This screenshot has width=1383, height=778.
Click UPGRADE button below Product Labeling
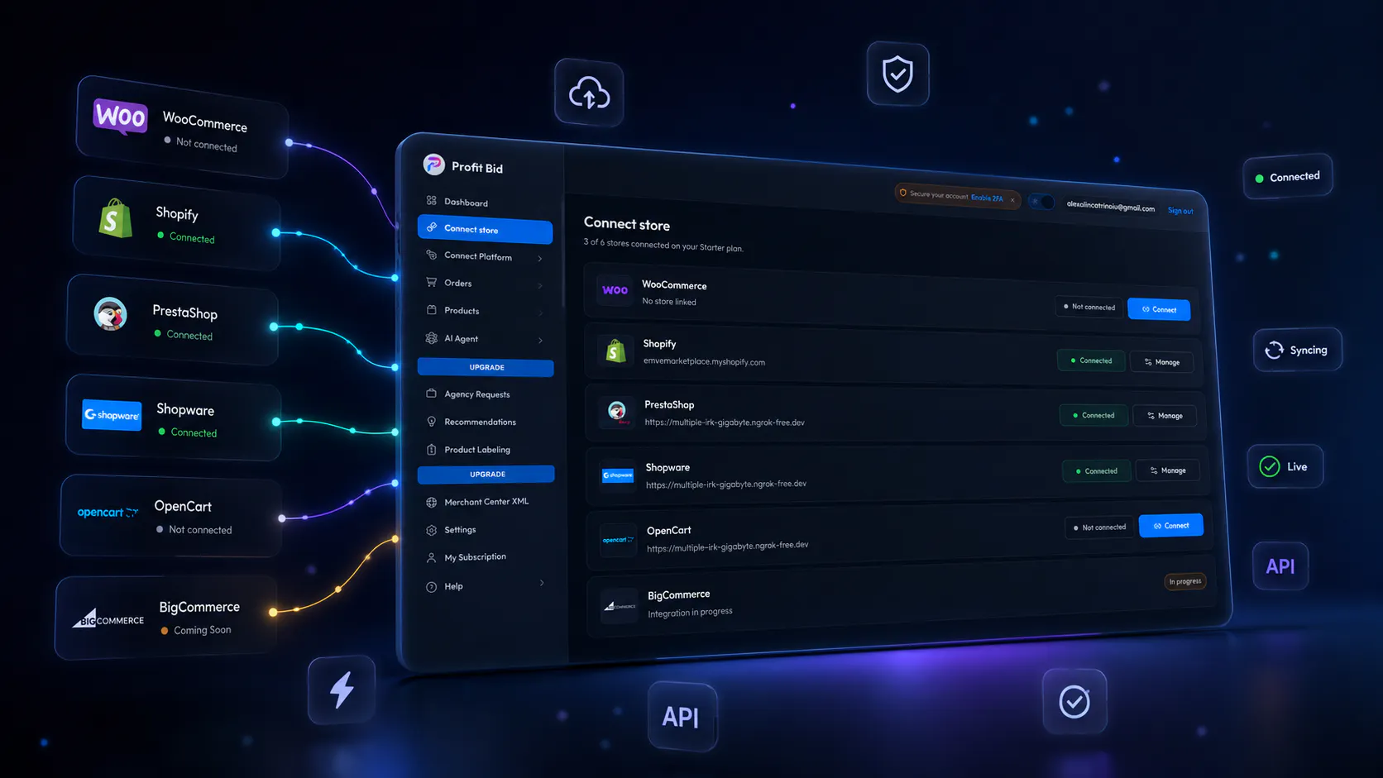487,475
